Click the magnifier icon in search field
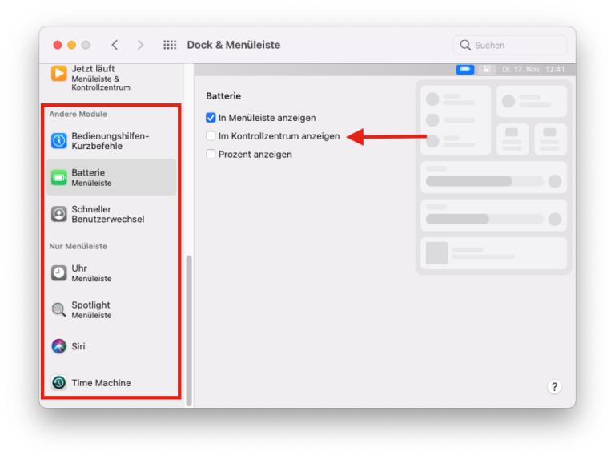Screen dimensions: 615x460 (x=465, y=45)
